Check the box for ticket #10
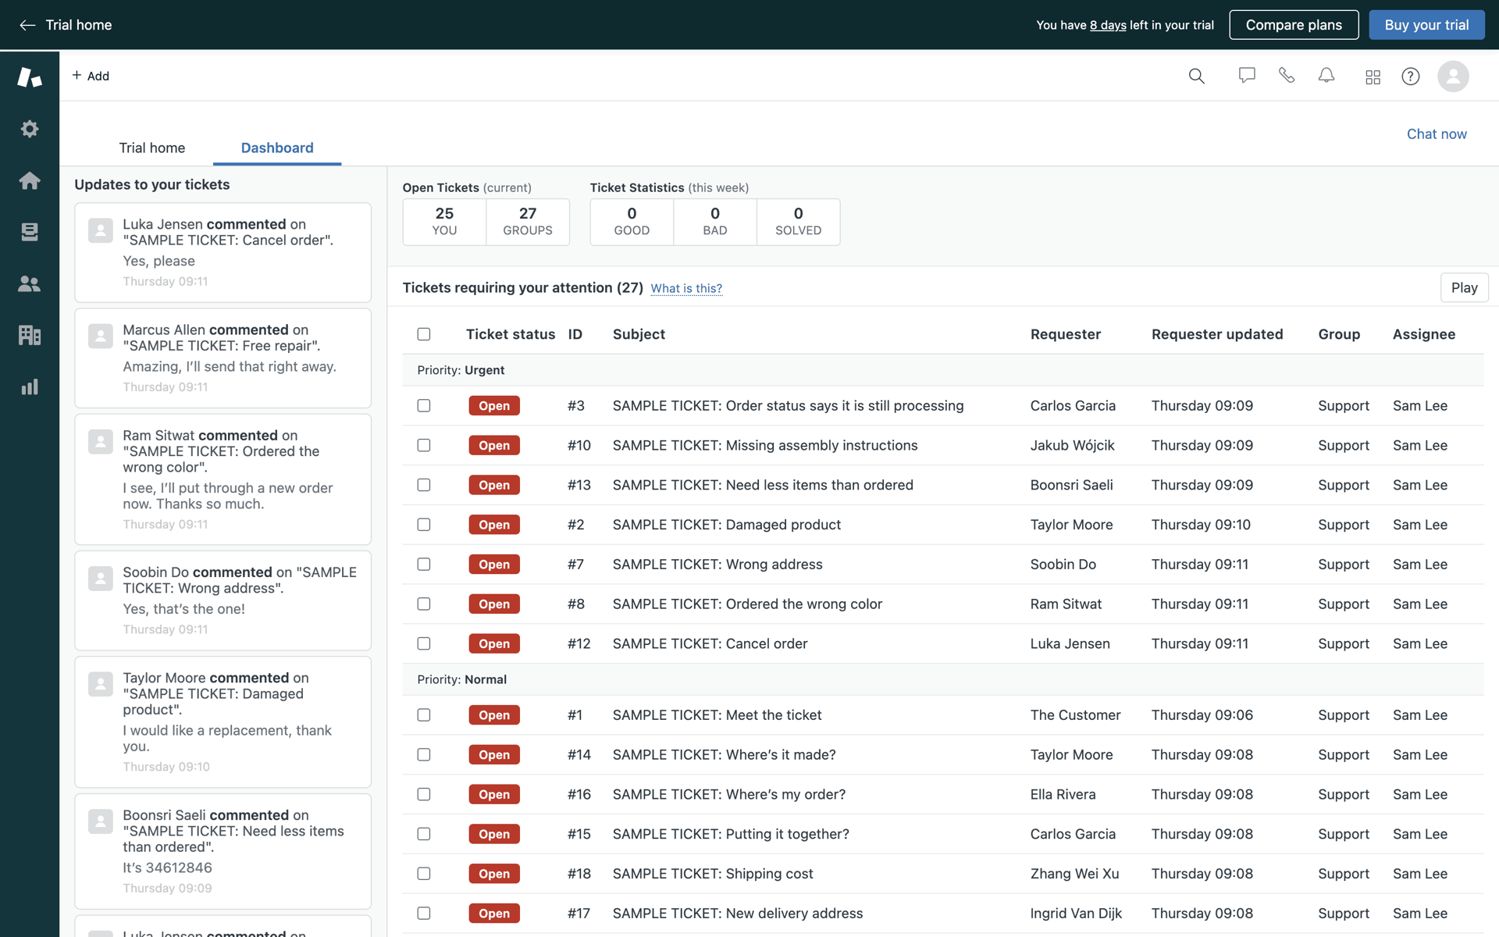The image size is (1499, 937). [424, 445]
